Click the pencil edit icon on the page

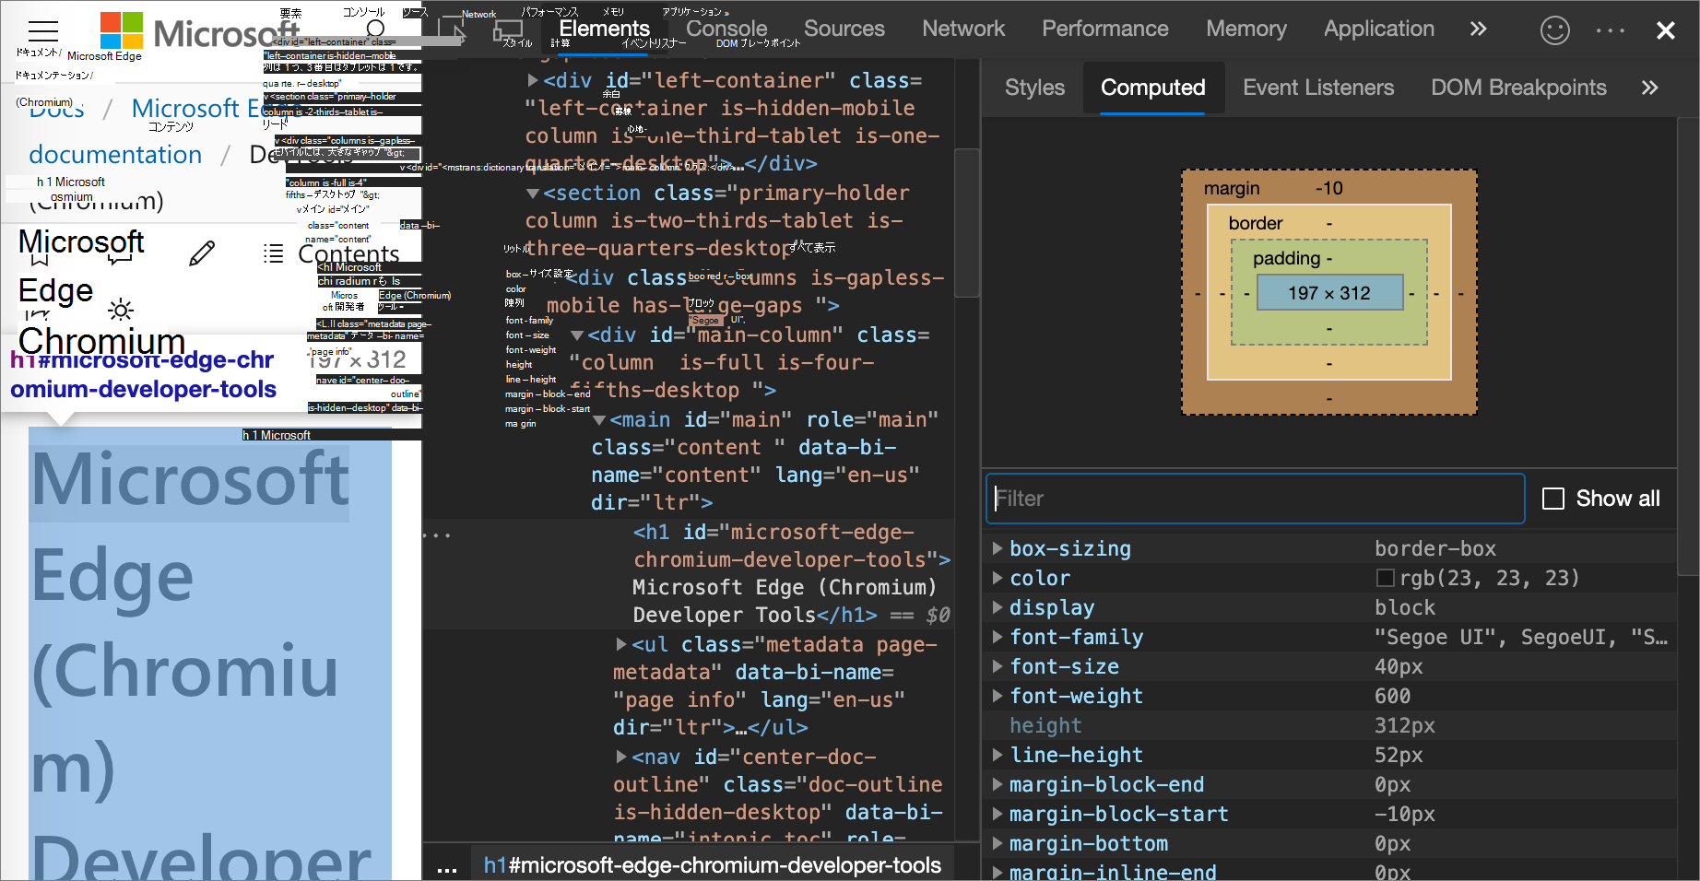coord(202,253)
